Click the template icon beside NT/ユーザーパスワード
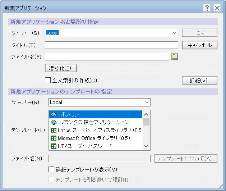Image resolution: width=226 pixels, height=191 pixels. 54,146
